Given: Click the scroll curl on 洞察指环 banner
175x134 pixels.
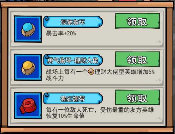Looking at the screenshot, I should 47,19.
